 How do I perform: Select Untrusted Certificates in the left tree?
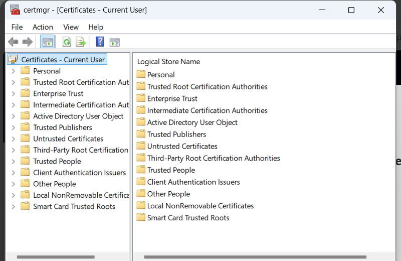(x=68, y=139)
